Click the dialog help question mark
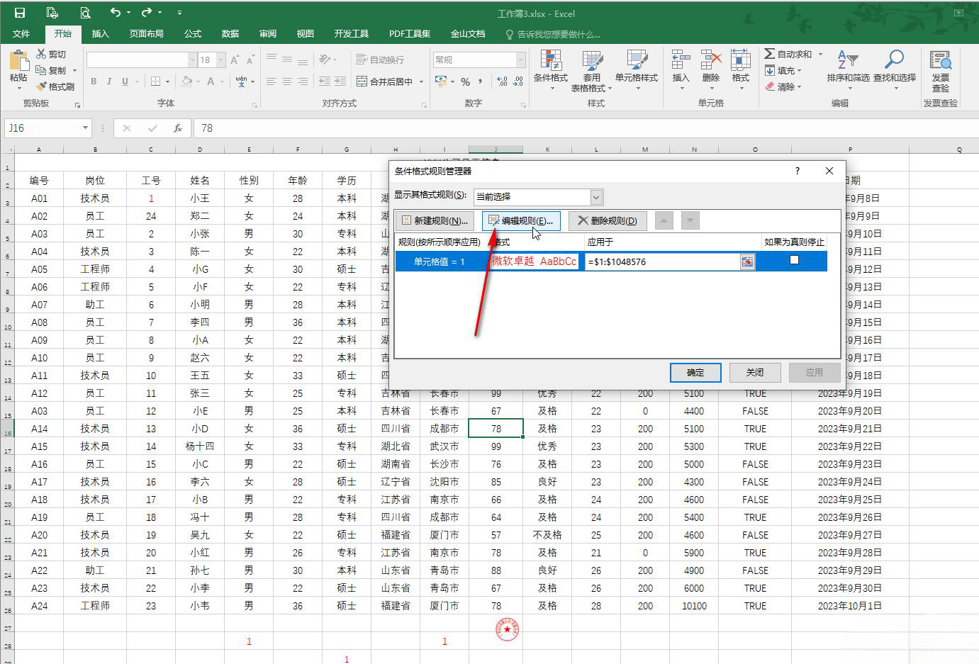 [798, 171]
